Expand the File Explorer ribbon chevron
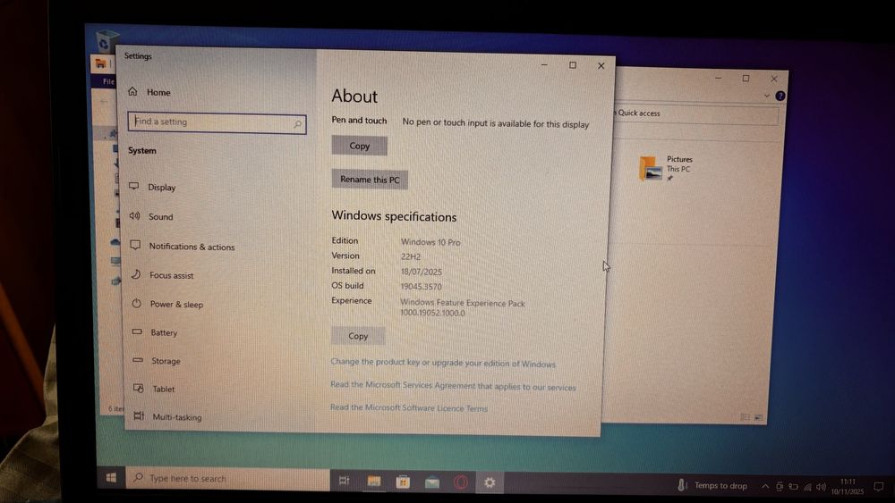This screenshot has height=503, width=895. click(767, 96)
